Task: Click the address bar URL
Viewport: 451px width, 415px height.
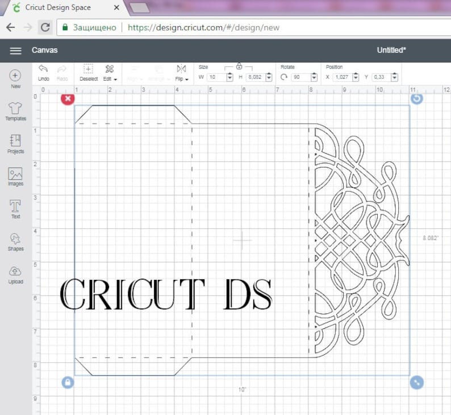Action: coord(204,28)
